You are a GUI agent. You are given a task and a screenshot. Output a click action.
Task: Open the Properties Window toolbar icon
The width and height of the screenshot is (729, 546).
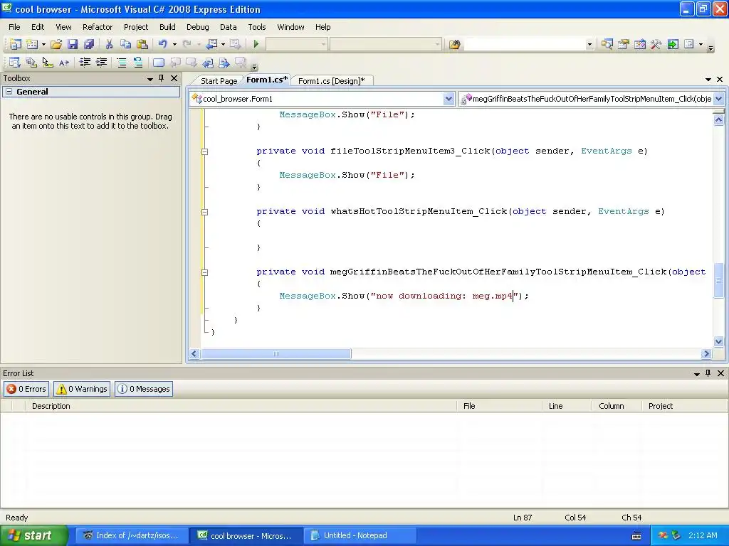click(x=624, y=44)
